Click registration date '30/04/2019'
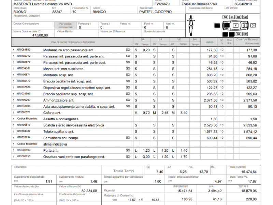273x205 pixels. [243, 4]
